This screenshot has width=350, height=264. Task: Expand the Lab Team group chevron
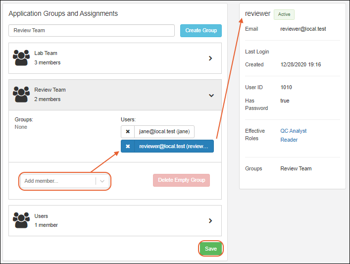[x=210, y=58]
